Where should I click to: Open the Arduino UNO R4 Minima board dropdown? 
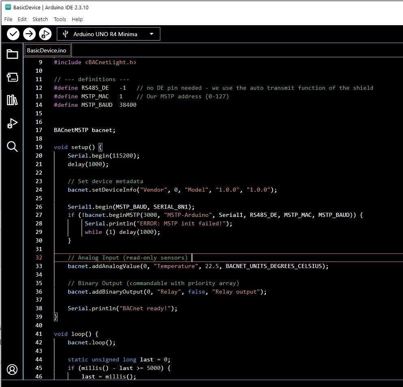[108, 34]
